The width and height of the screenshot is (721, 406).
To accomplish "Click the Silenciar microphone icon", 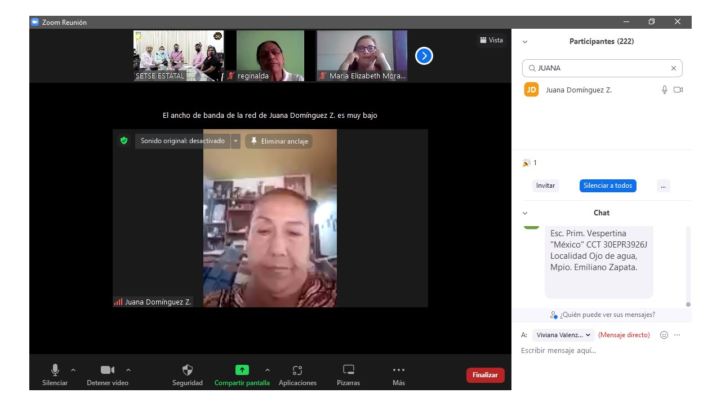I will (55, 370).
